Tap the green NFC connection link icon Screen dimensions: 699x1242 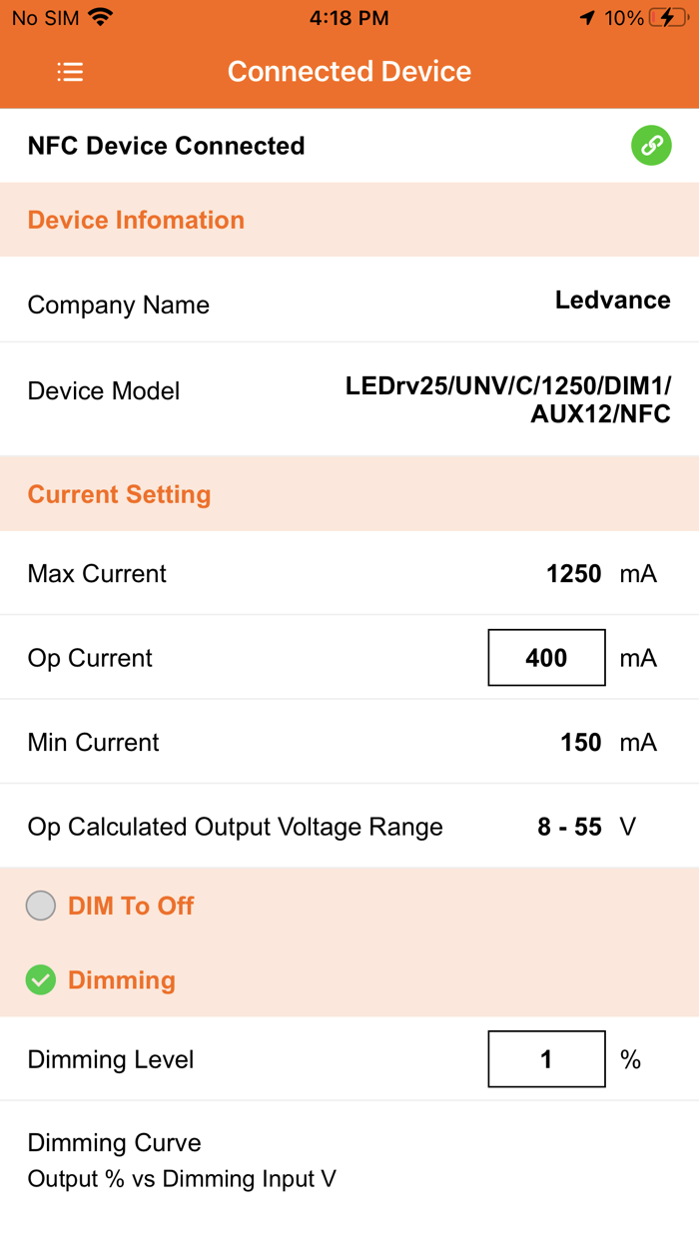pyautogui.click(x=651, y=145)
